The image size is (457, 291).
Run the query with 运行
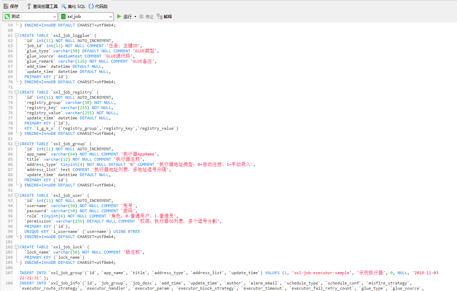click(124, 17)
